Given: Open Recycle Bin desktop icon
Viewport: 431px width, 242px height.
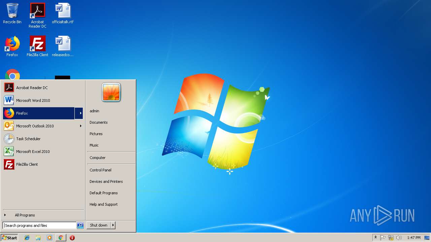Looking at the screenshot, I should 12,13.
